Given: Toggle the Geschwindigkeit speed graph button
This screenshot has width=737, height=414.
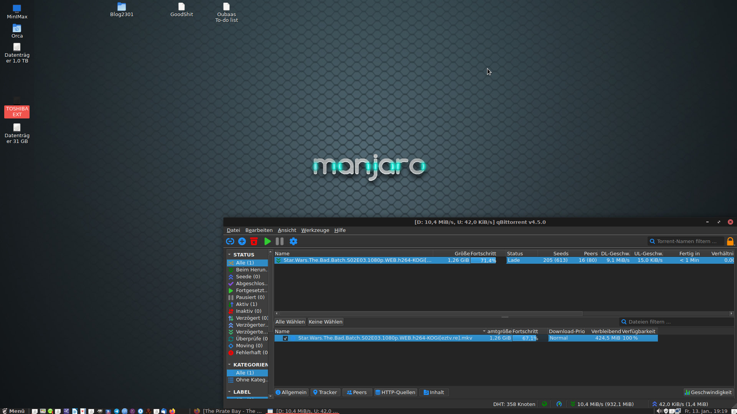Looking at the screenshot, I should tap(708, 392).
